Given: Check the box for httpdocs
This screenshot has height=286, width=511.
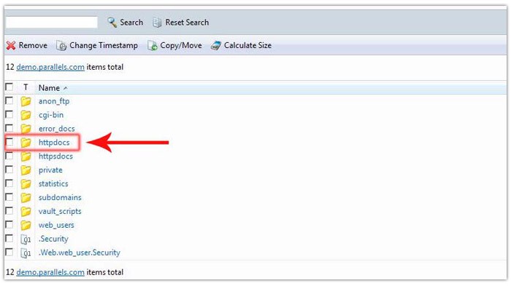Looking at the screenshot, I should click(x=9, y=142).
